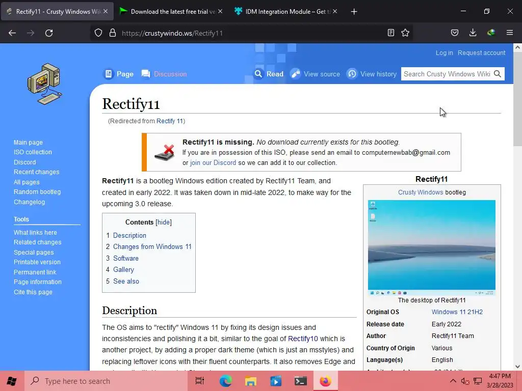Open Page information link

click(x=38, y=282)
